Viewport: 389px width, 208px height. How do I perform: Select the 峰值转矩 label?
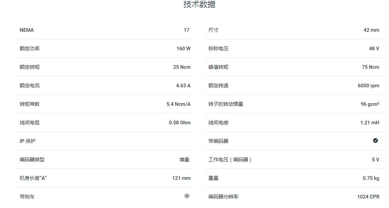(218, 67)
